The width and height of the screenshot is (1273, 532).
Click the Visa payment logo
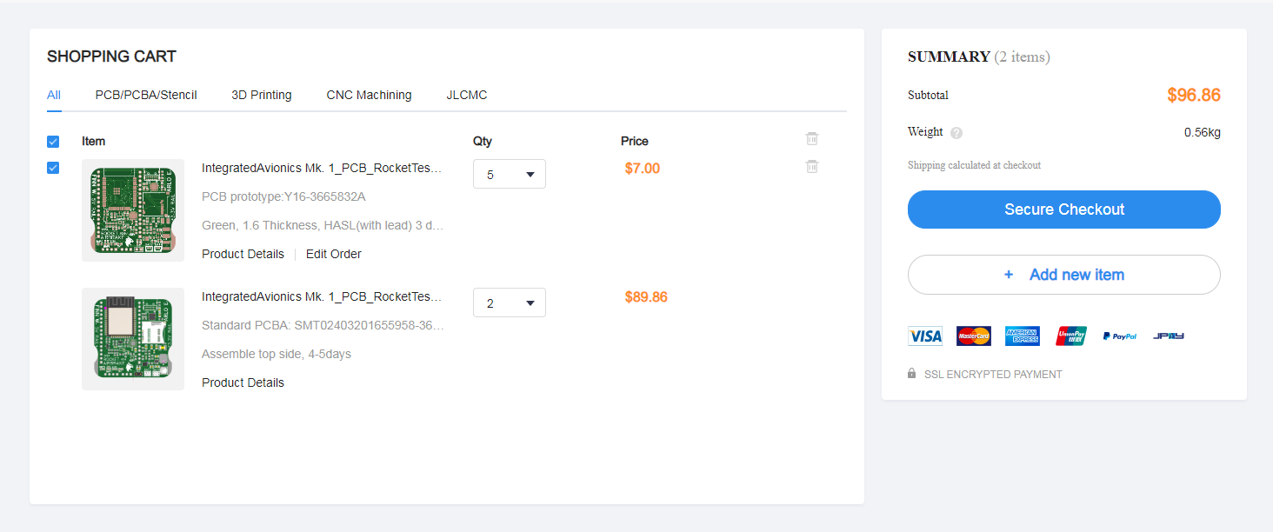(x=925, y=336)
